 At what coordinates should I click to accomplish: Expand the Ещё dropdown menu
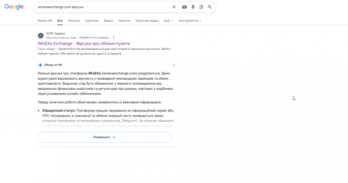point(168,21)
